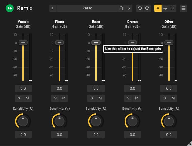Click the Other sensitivity value field

pos(169,135)
